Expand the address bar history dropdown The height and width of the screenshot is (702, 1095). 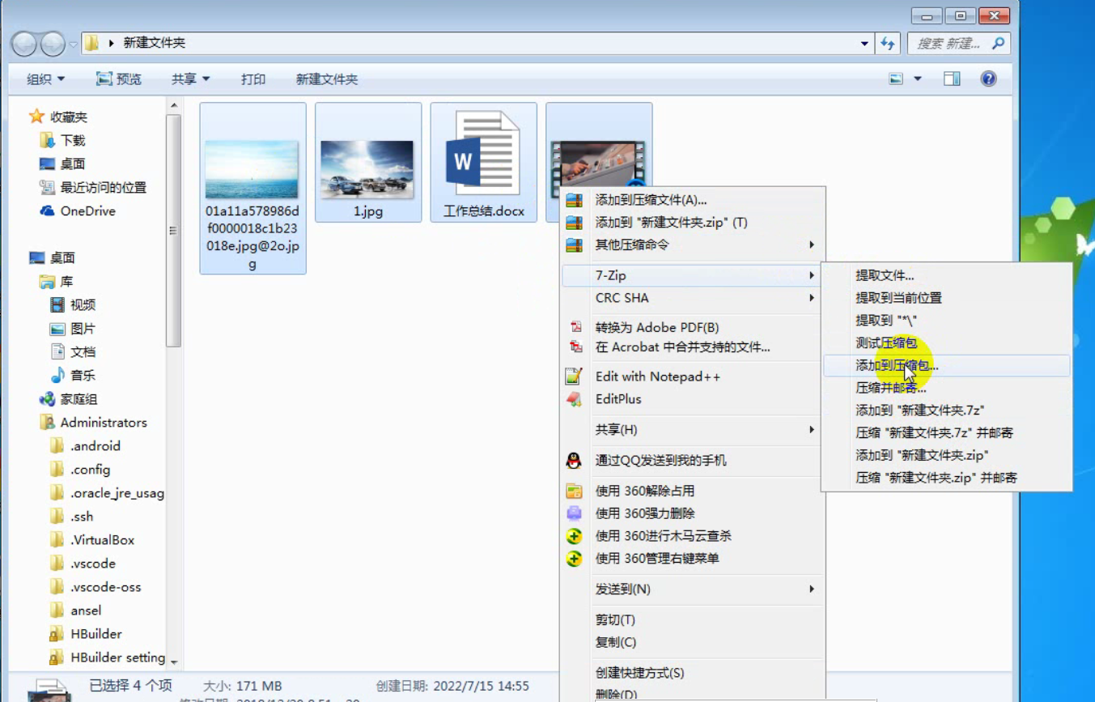pos(865,43)
